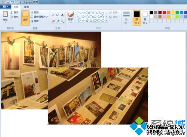The width and height of the screenshot is (187, 137).
Task: Select the Fill with color bucket
Action: click(x=58, y=15)
